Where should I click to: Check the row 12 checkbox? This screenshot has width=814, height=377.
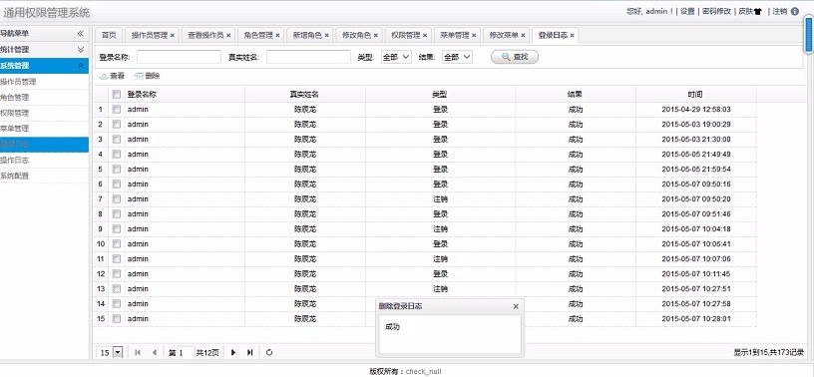tap(117, 273)
